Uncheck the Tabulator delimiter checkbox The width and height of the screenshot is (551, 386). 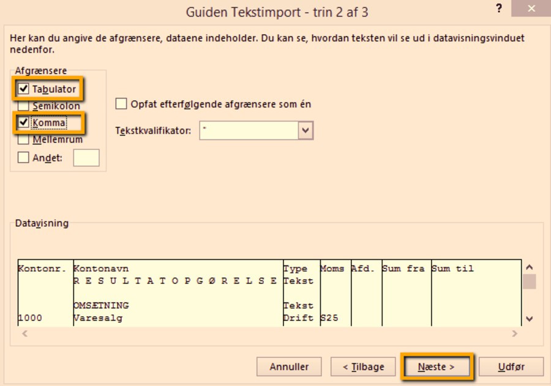[x=24, y=89]
